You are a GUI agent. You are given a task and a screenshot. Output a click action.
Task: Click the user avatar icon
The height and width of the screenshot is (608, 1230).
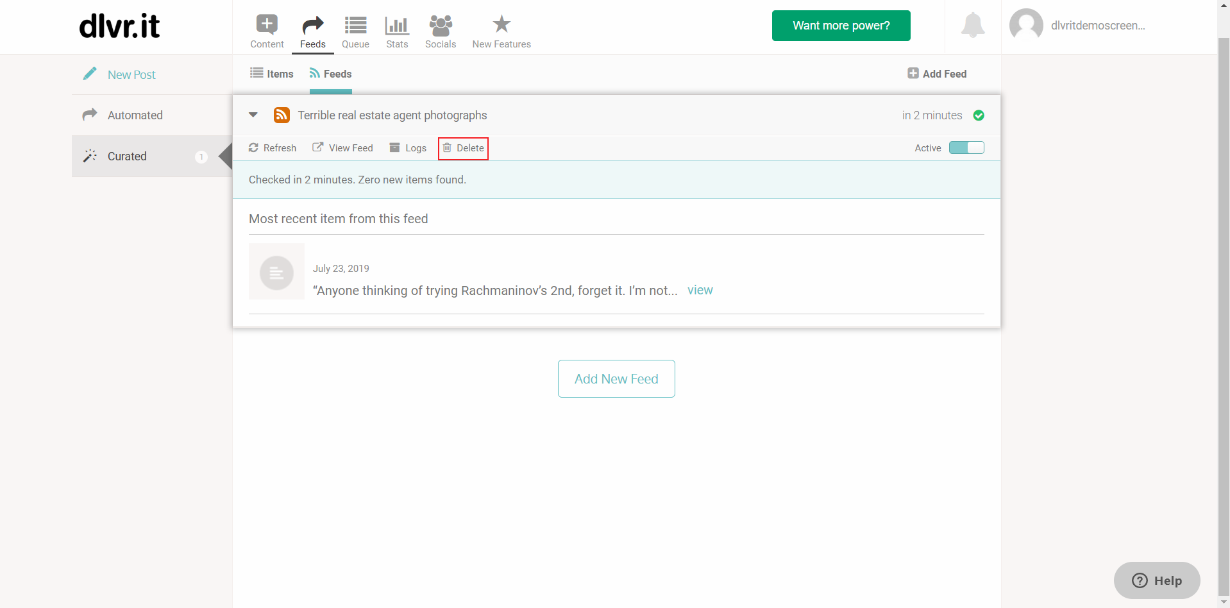tap(1026, 26)
